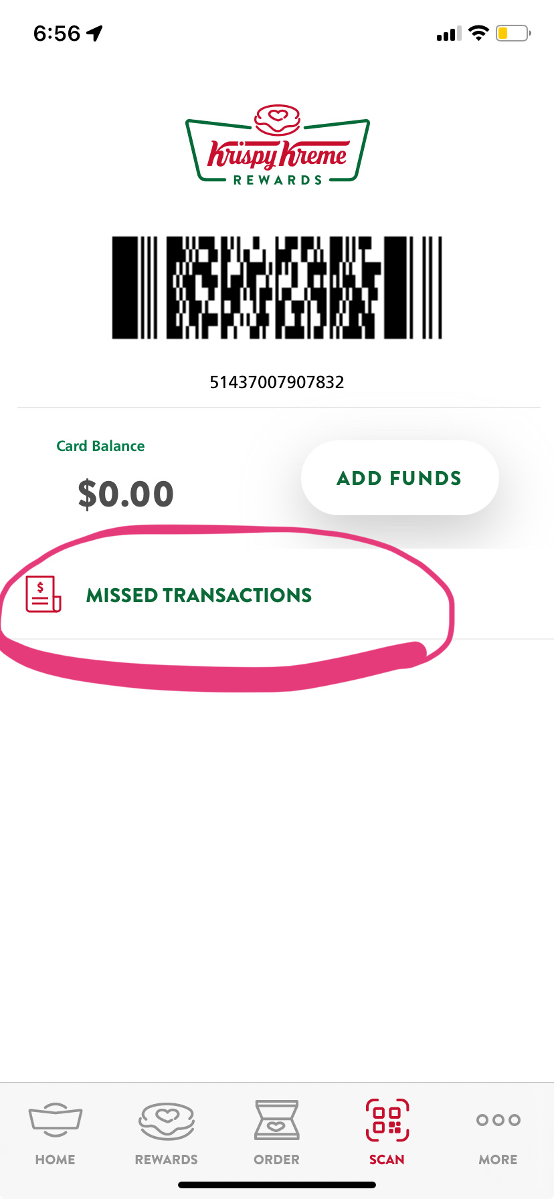
Task: Tap the Order open-box icon
Action: (x=276, y=1120)
